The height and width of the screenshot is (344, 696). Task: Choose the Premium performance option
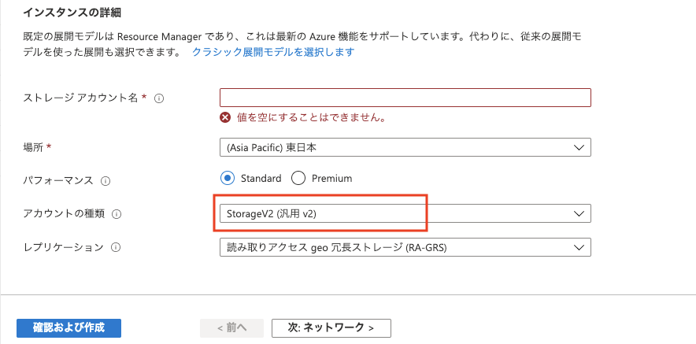298,179
